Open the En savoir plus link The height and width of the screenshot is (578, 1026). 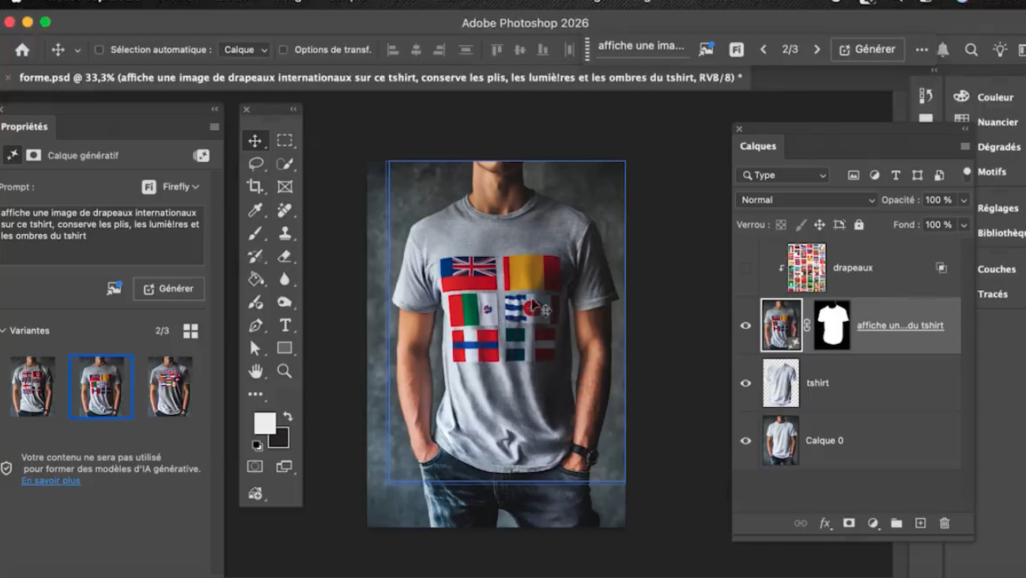coord(51,480)
